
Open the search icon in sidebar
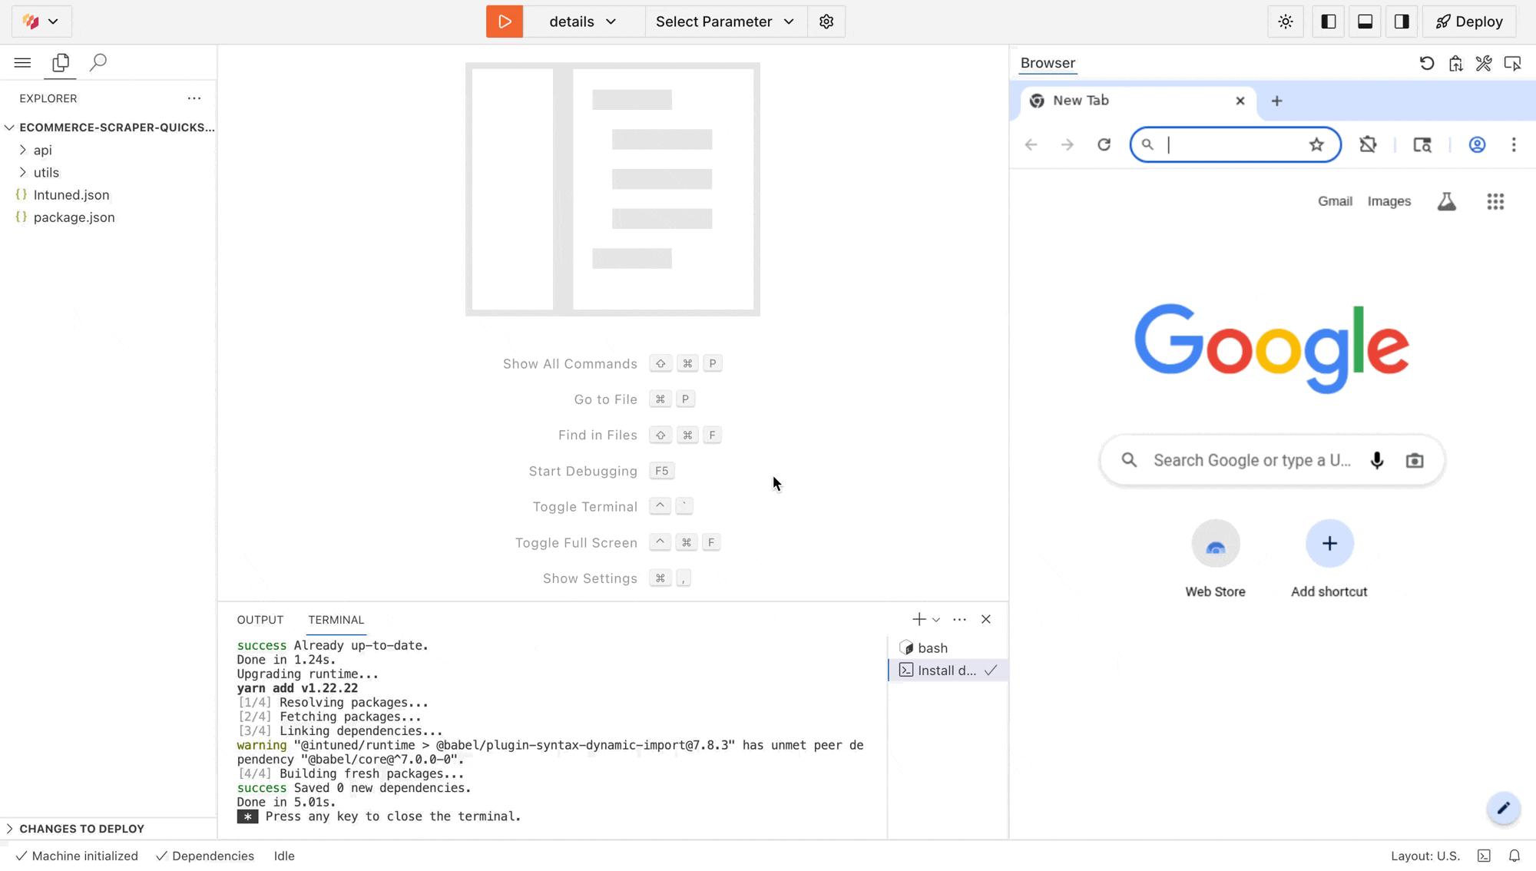click(98, 62)
